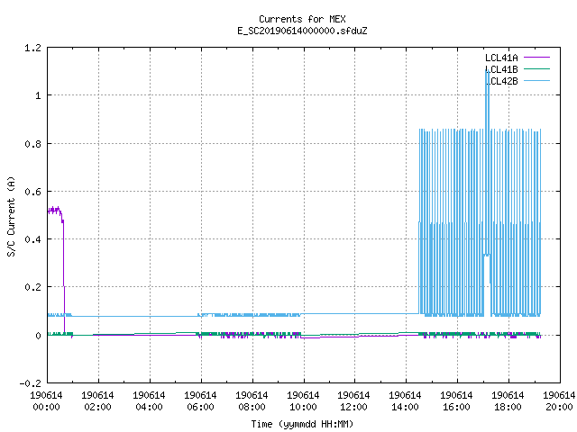This screenshot has height=432, width=577.
Task: Click the x-axis tick label 190614 06:00
Action: pyautogui.click(x=200, y=400)
